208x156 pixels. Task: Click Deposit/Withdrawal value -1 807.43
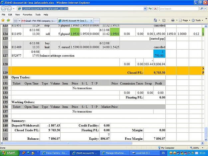tap(54, 125)
